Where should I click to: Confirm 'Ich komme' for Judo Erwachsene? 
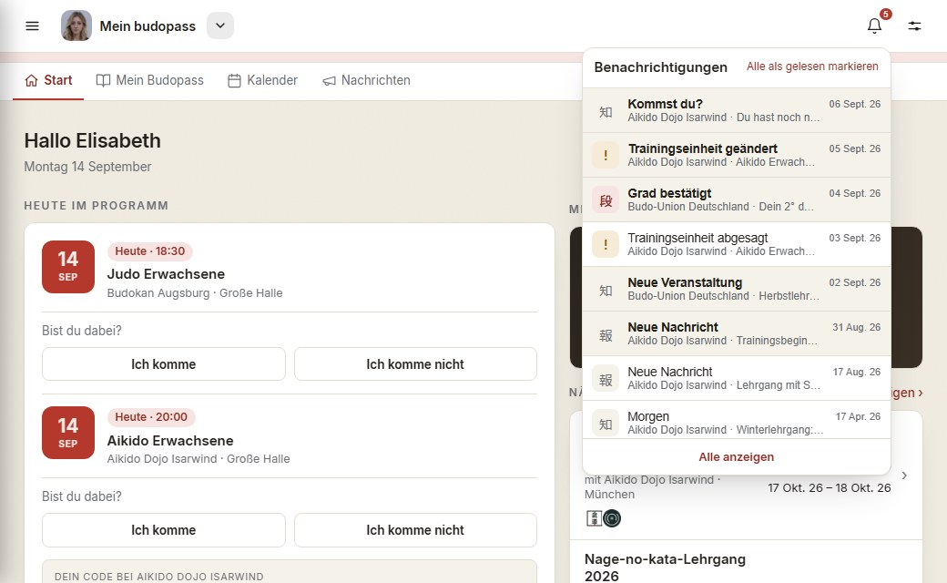[x=164, y=364]
